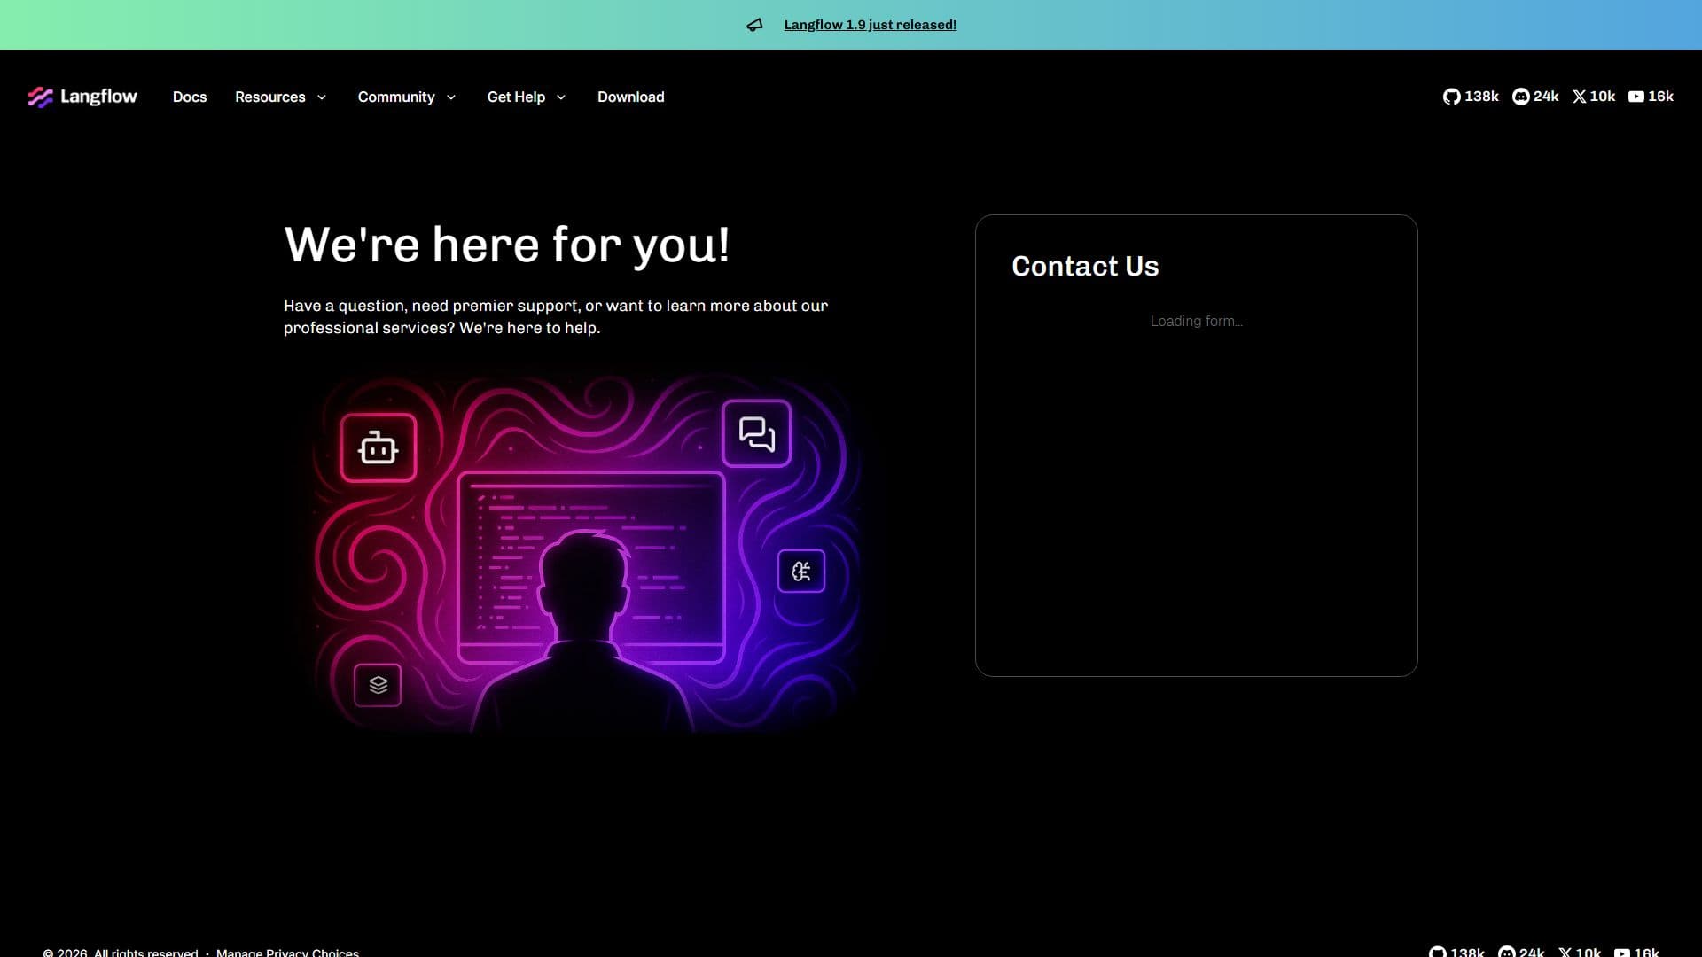The height and width of the screenshot is (957, 1702).
Task: Open X (Twitter) icon in the top navbar
Action: pyautogui.click(x=1580, y=97)
